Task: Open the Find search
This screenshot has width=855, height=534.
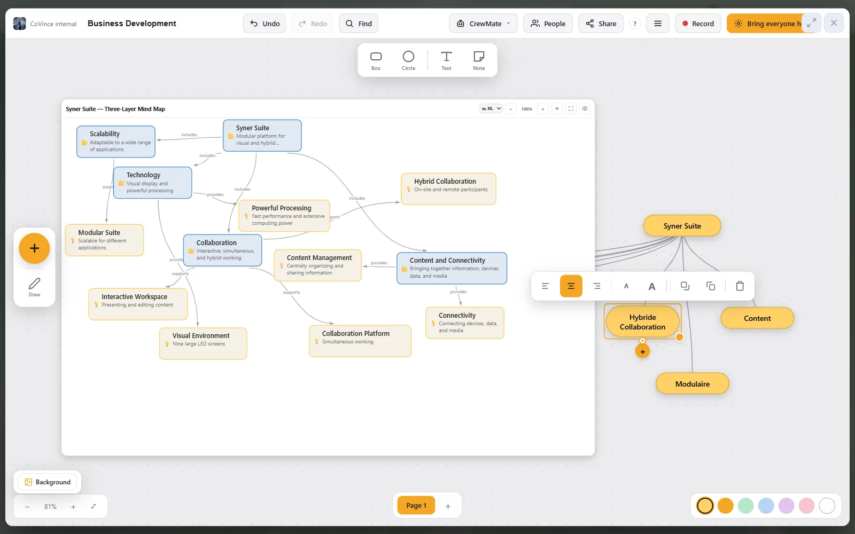Action: [359, 23]
